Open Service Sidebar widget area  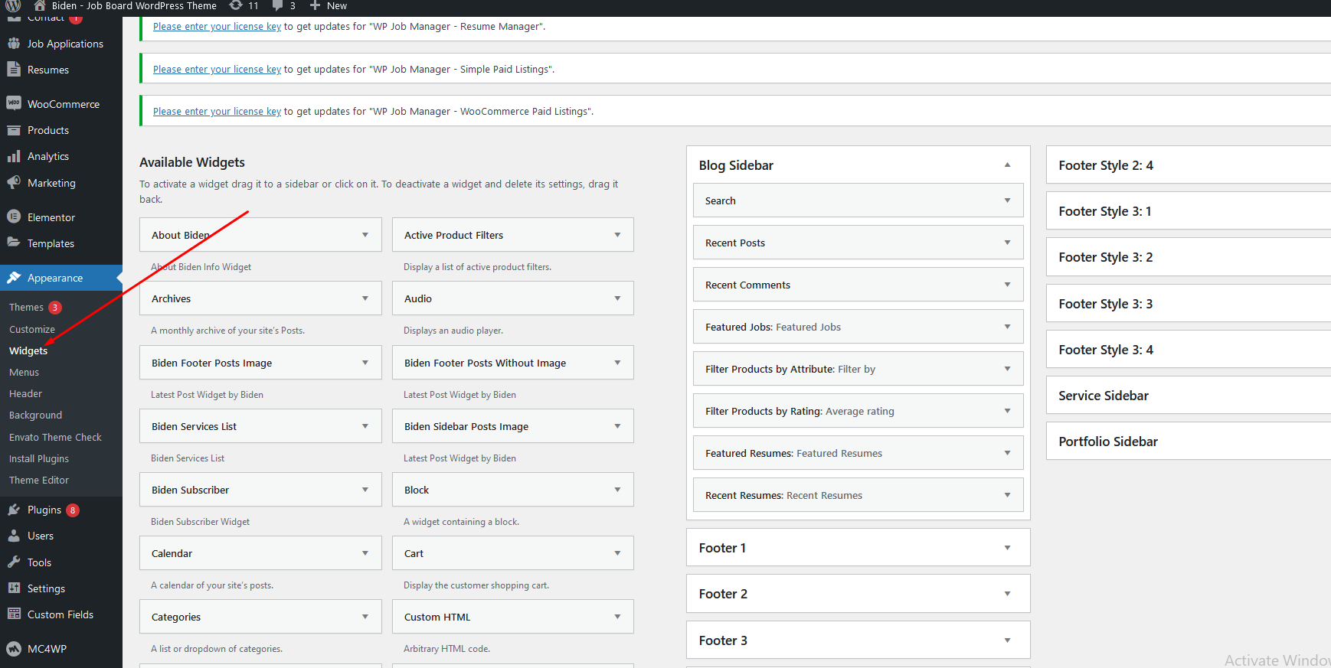[1189, 396]
